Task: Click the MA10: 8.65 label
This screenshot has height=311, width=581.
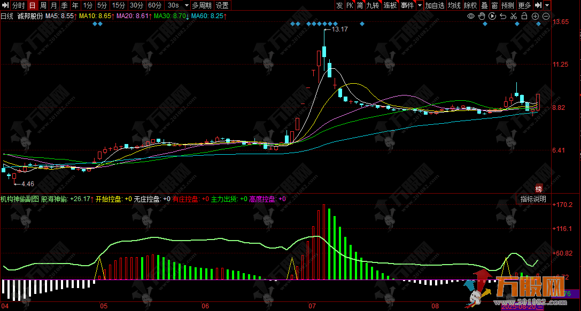Action: point(95,17)
